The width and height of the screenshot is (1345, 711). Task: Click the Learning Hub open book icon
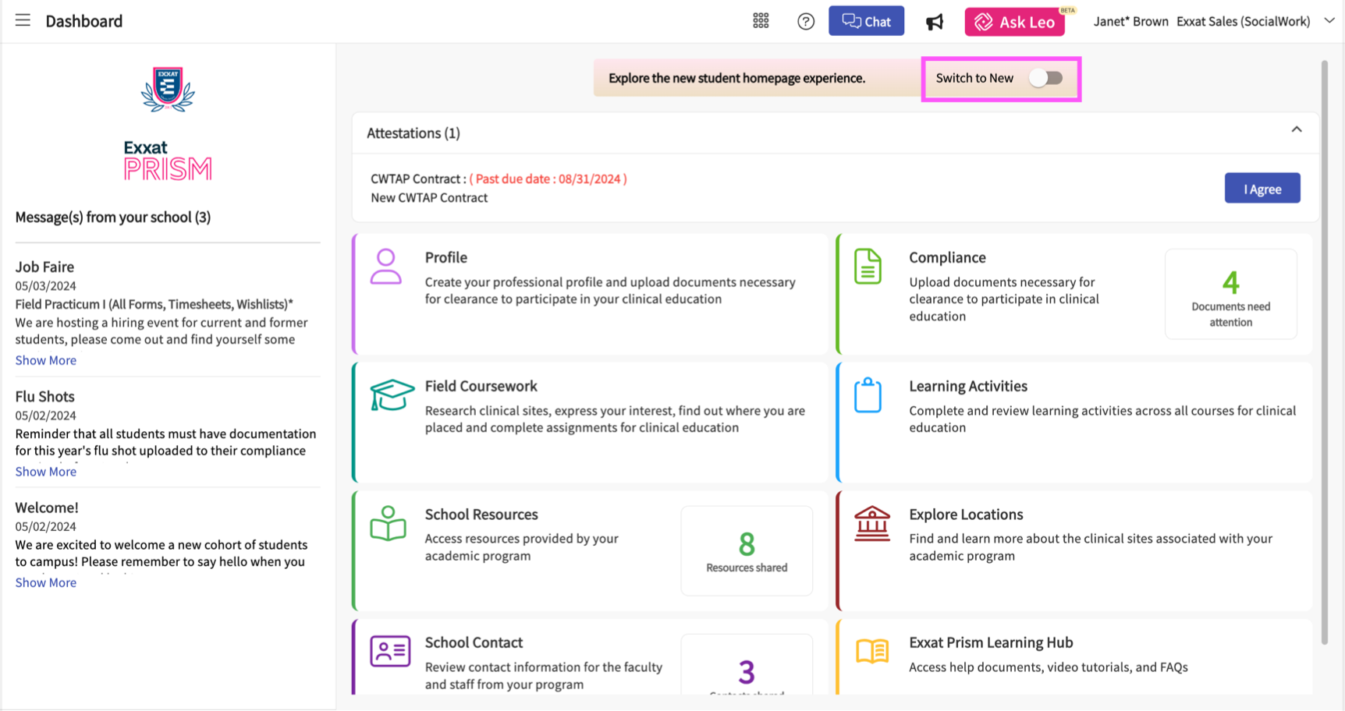[x=872, y=651]
